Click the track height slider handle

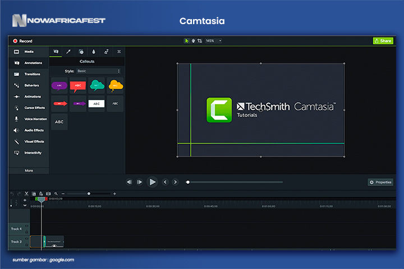click(11, 206)
